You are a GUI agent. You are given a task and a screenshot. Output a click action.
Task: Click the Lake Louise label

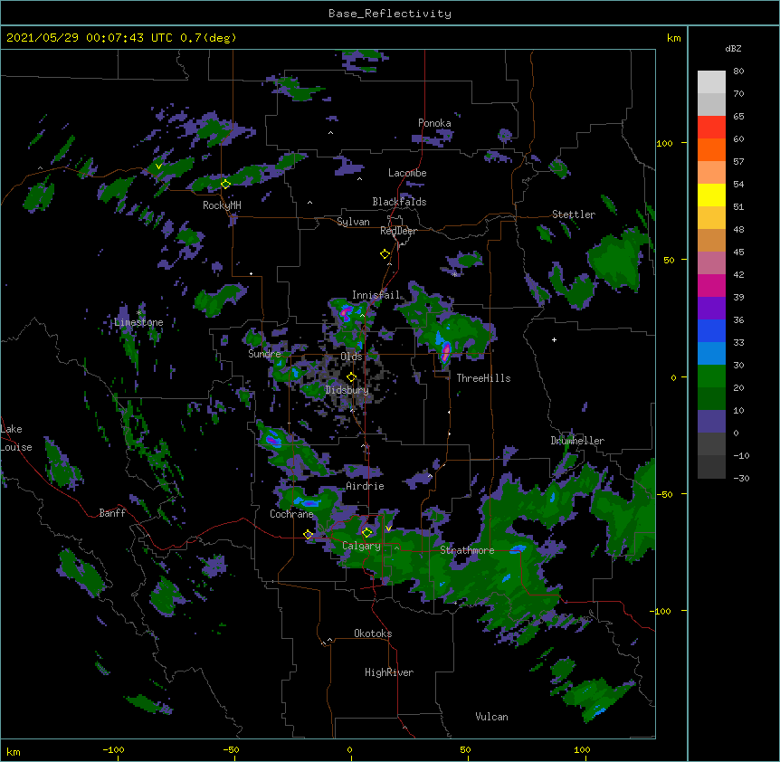16,438
